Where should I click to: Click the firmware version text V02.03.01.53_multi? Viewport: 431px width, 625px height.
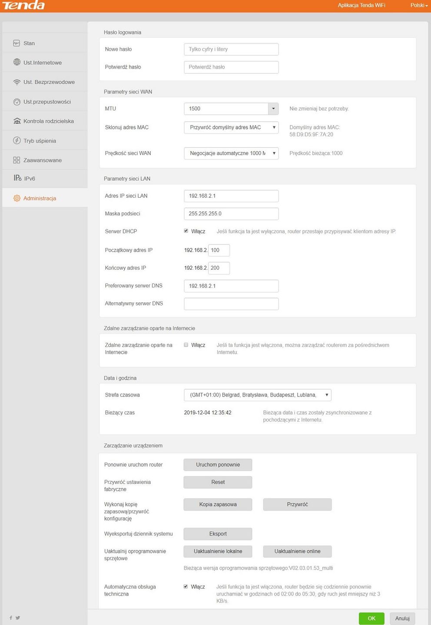(x=311, y=568)
